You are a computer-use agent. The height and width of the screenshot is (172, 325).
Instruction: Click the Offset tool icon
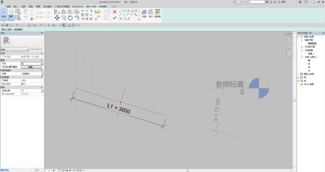pyautogui.click(x=63, y=12)
